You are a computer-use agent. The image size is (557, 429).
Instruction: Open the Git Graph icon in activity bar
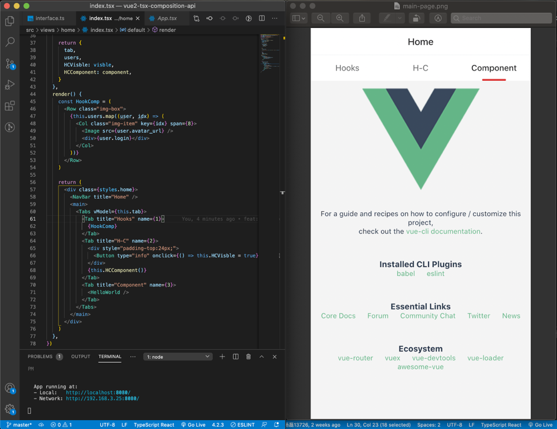pyautogui.click(x=10, y=127)
